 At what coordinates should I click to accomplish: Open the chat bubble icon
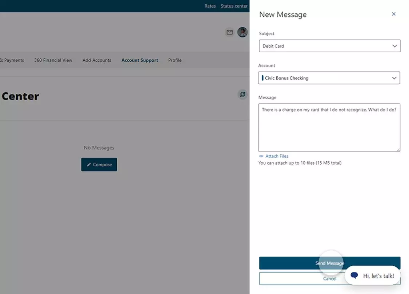(354, 275)
